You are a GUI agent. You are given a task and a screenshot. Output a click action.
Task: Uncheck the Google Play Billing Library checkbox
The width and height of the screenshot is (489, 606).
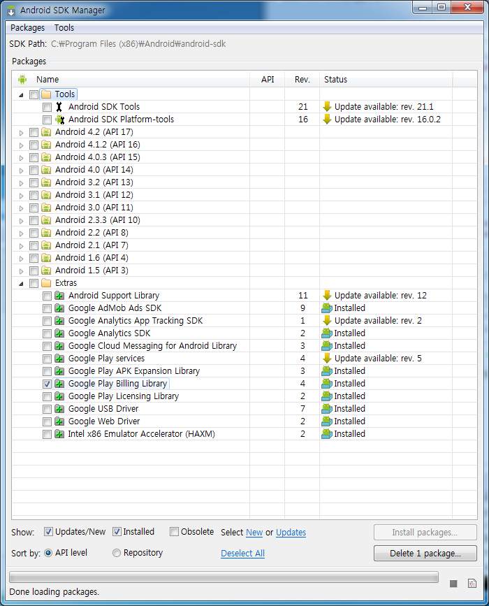coord(47,384)
